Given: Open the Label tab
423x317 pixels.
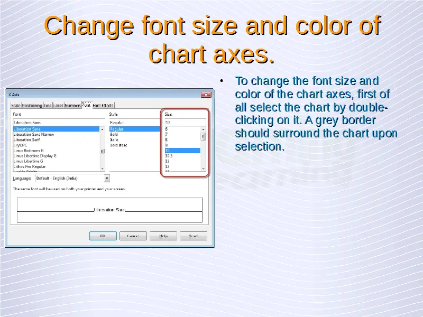Looking at the screenshot, I should coord(58,106).
